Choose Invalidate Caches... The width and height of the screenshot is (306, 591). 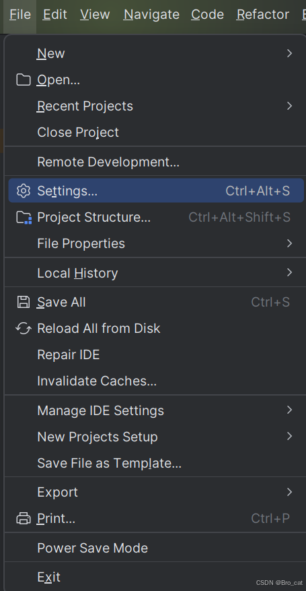point(155,381)
